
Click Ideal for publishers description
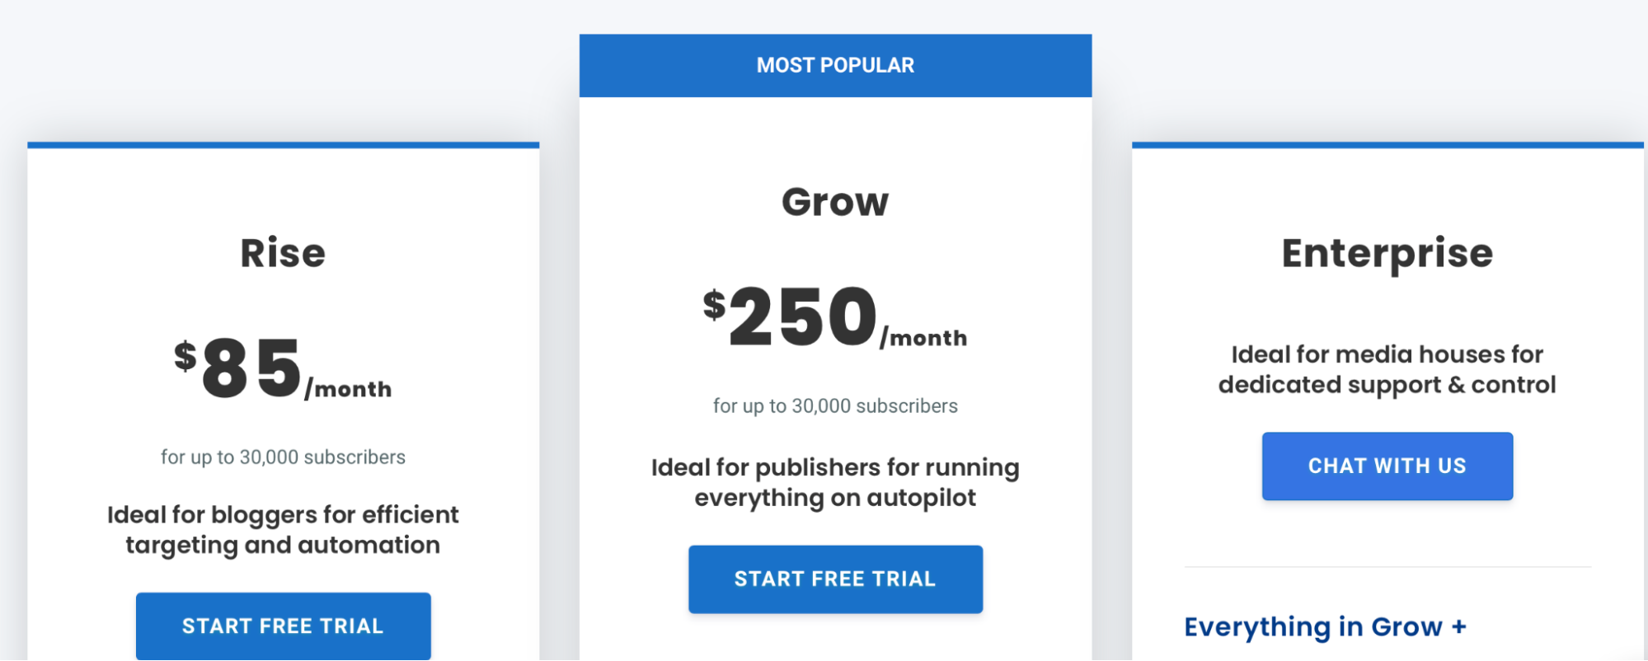(835, 483)
